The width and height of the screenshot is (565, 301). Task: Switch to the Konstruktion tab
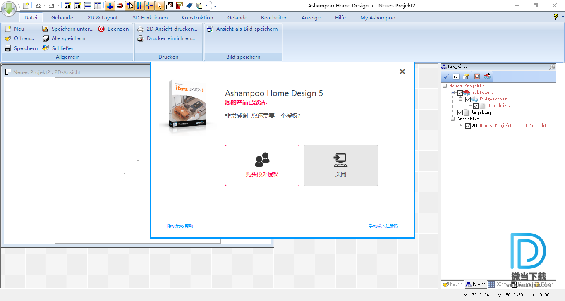(197, 17)
